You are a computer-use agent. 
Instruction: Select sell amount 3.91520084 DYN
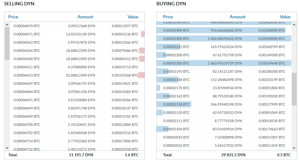(81, 100)
